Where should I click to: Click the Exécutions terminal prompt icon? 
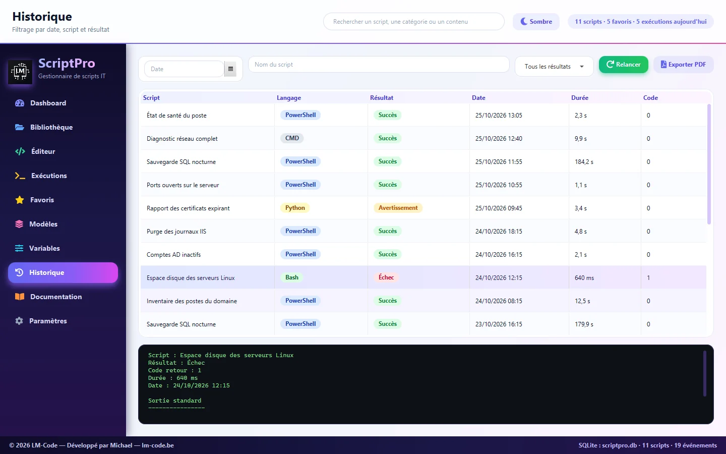(x=20, y=176)
